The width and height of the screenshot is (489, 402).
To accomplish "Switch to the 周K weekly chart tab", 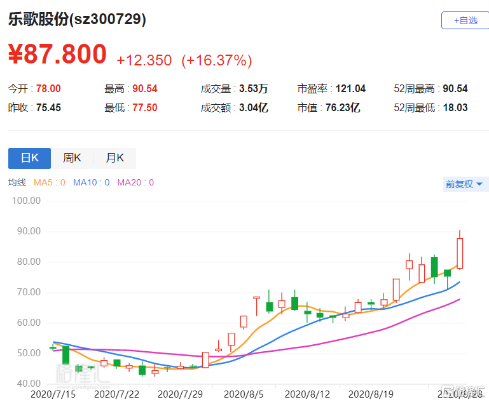I will pos(72,158).
